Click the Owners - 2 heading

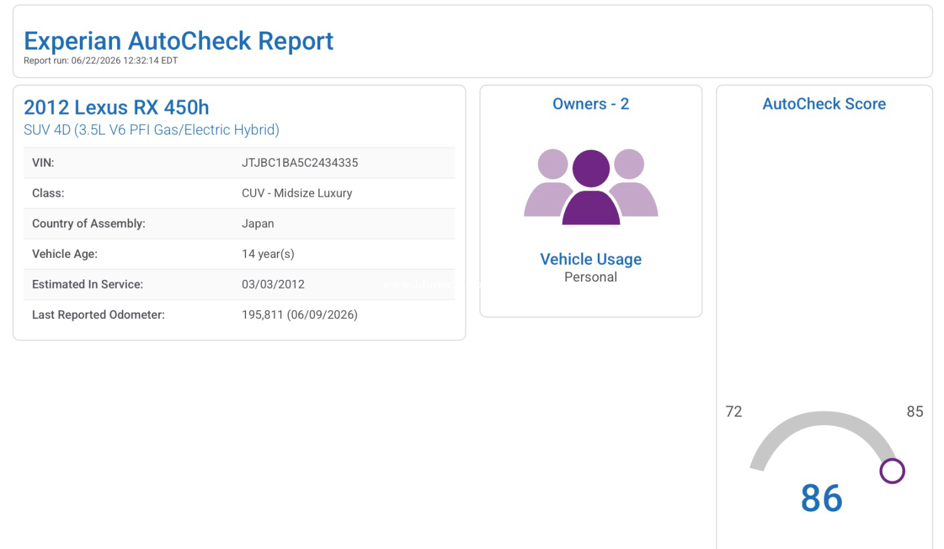click(591, 104)
